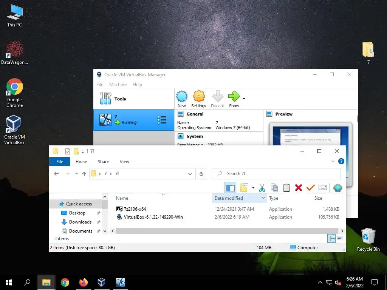The height and width of the screenshot is (290, 387).
Task: Click breadcrumb folder 7 in address bar
Action: click(105, 174)
